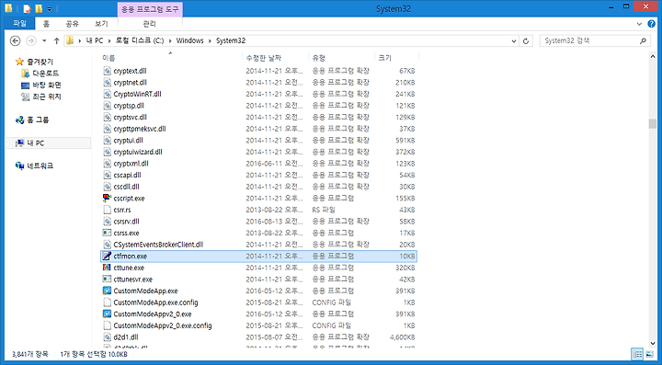Viewport: 662px width, 365px height.
Task: Navigate to 로컬 디스크 (C:) breadcrumb
Action: coord(139,40)
